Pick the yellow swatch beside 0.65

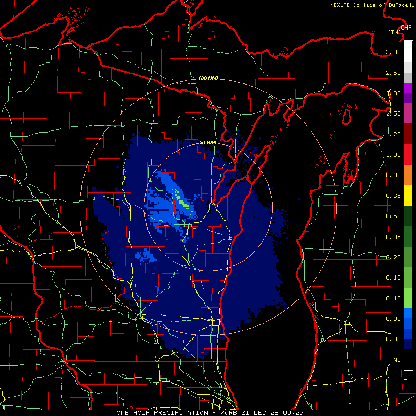pyautogui.click(x=408, y=196)
